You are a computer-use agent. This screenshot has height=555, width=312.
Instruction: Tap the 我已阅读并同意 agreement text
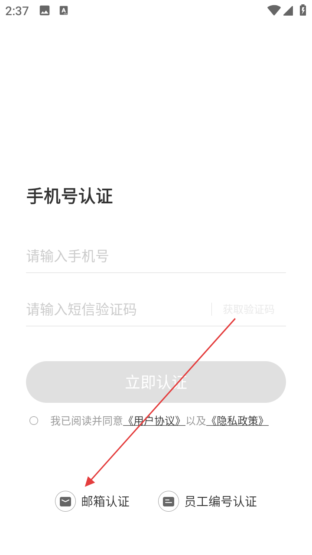pyautogui.click(x=87, y=421)
